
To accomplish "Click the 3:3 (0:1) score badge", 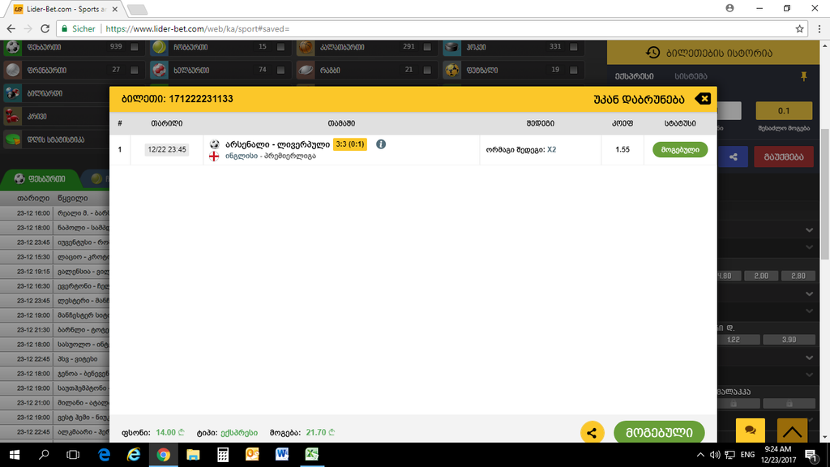I will tap(350, 144).
